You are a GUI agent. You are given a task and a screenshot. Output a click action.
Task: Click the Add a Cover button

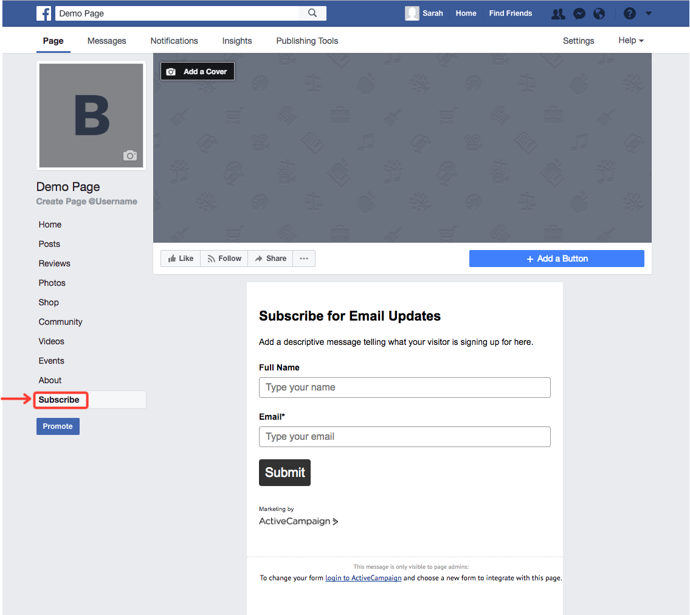tap(198, 72)
